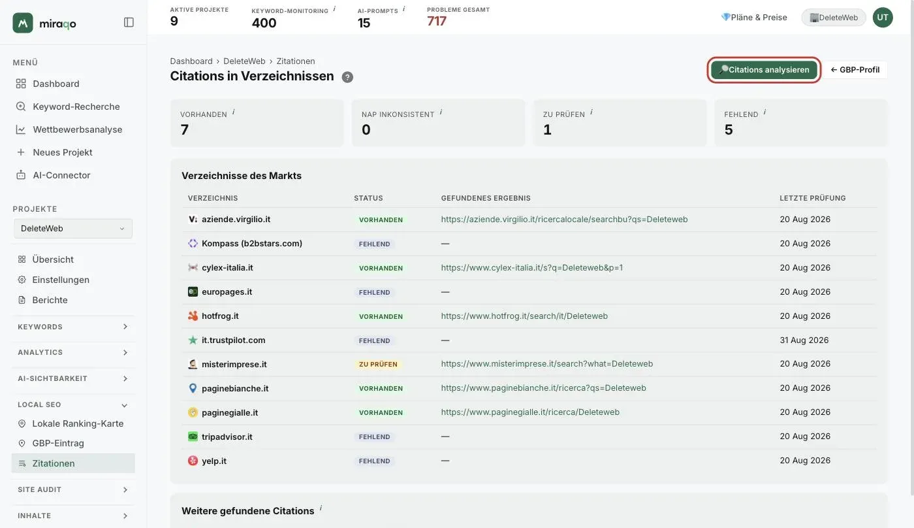The image size is (914, 528).
Task: Click the Citations analysieren button
Action: pos(764,70)
